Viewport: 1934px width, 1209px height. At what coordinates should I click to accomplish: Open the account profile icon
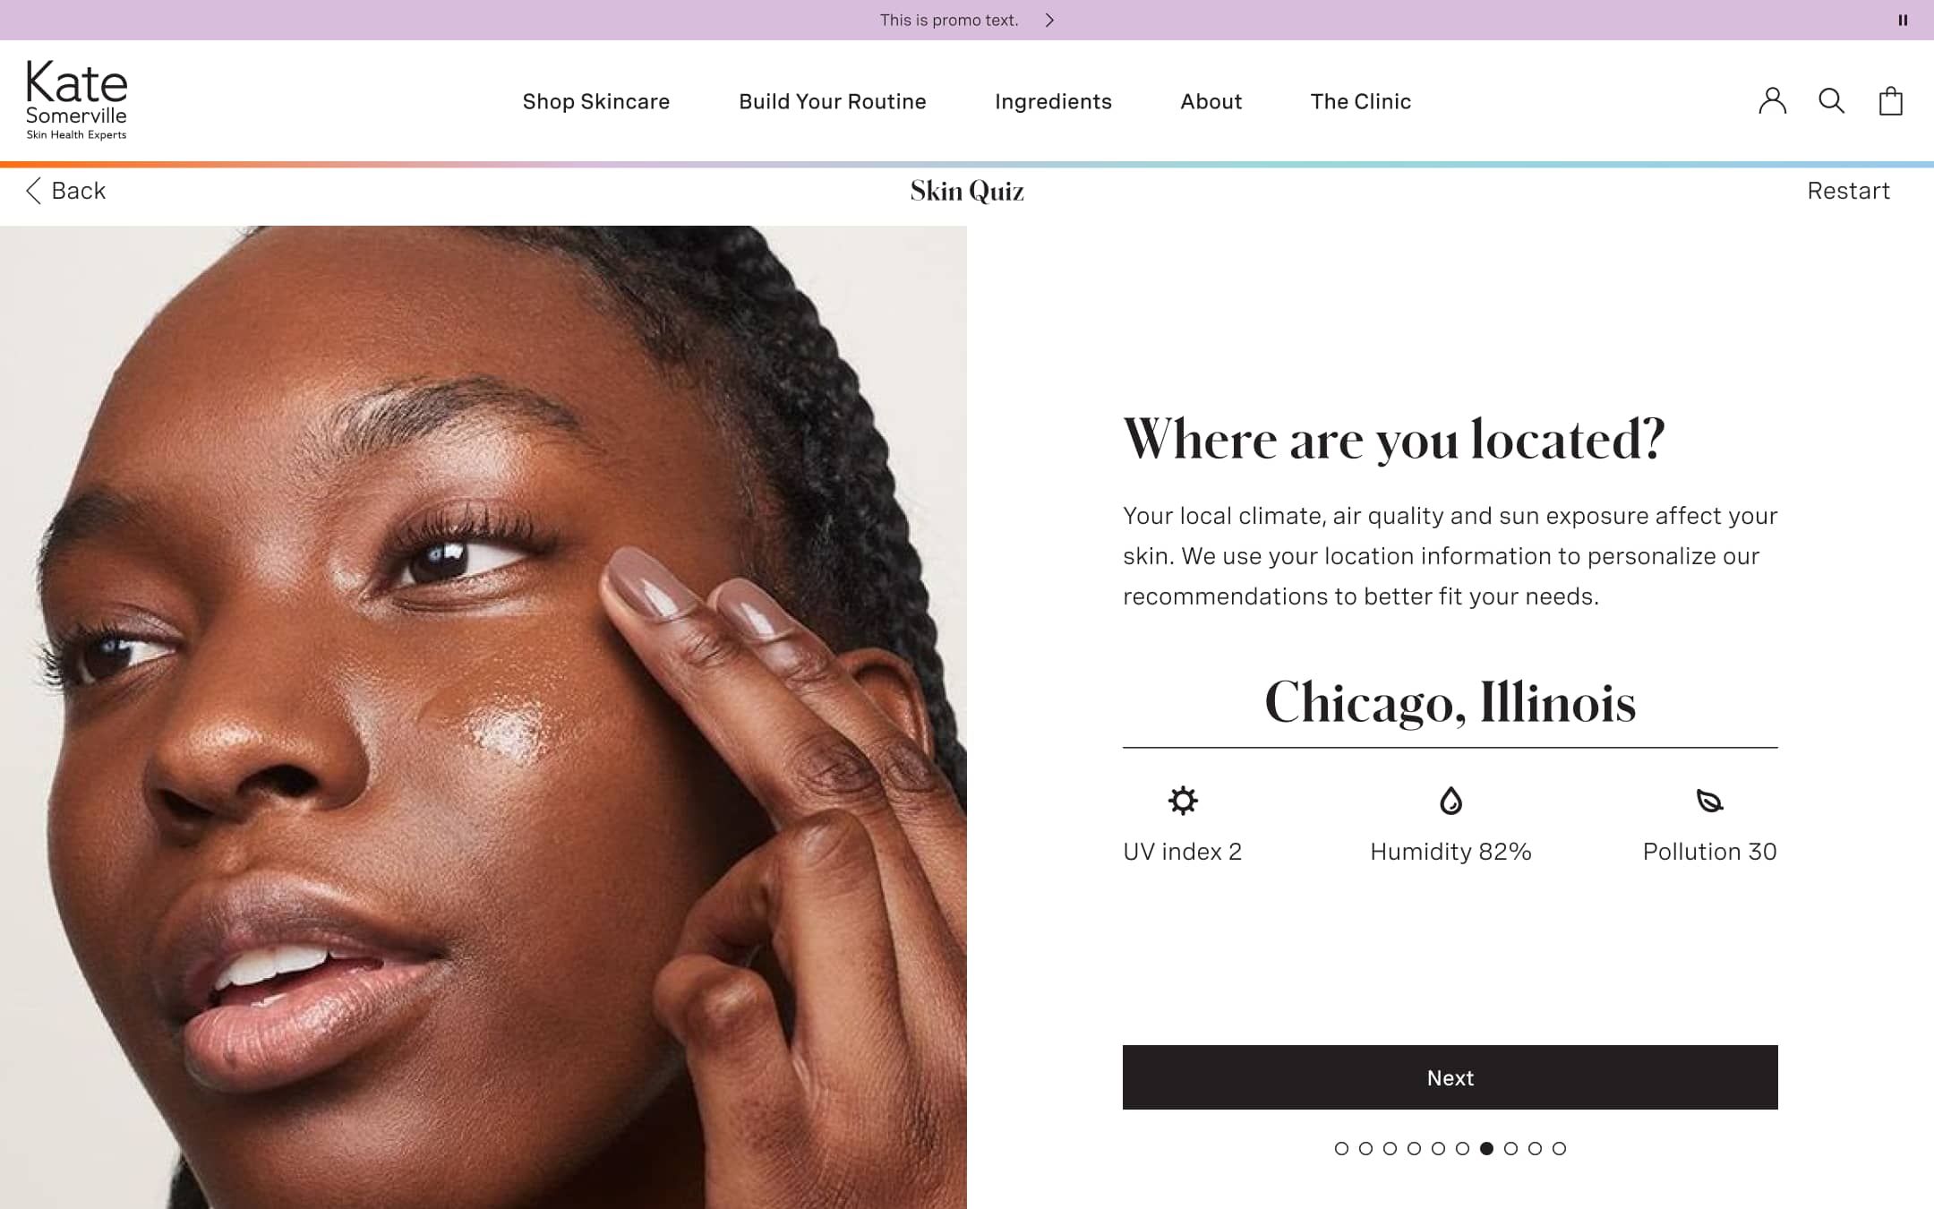point(1772,101)
